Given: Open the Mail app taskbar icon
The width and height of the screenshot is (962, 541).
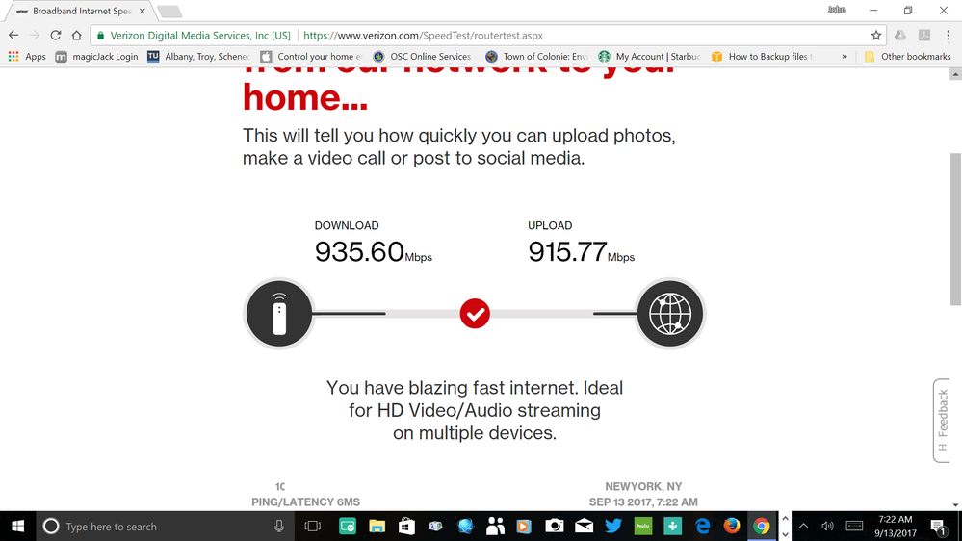Looking at the screenshot, I should [x=584, y=527].
